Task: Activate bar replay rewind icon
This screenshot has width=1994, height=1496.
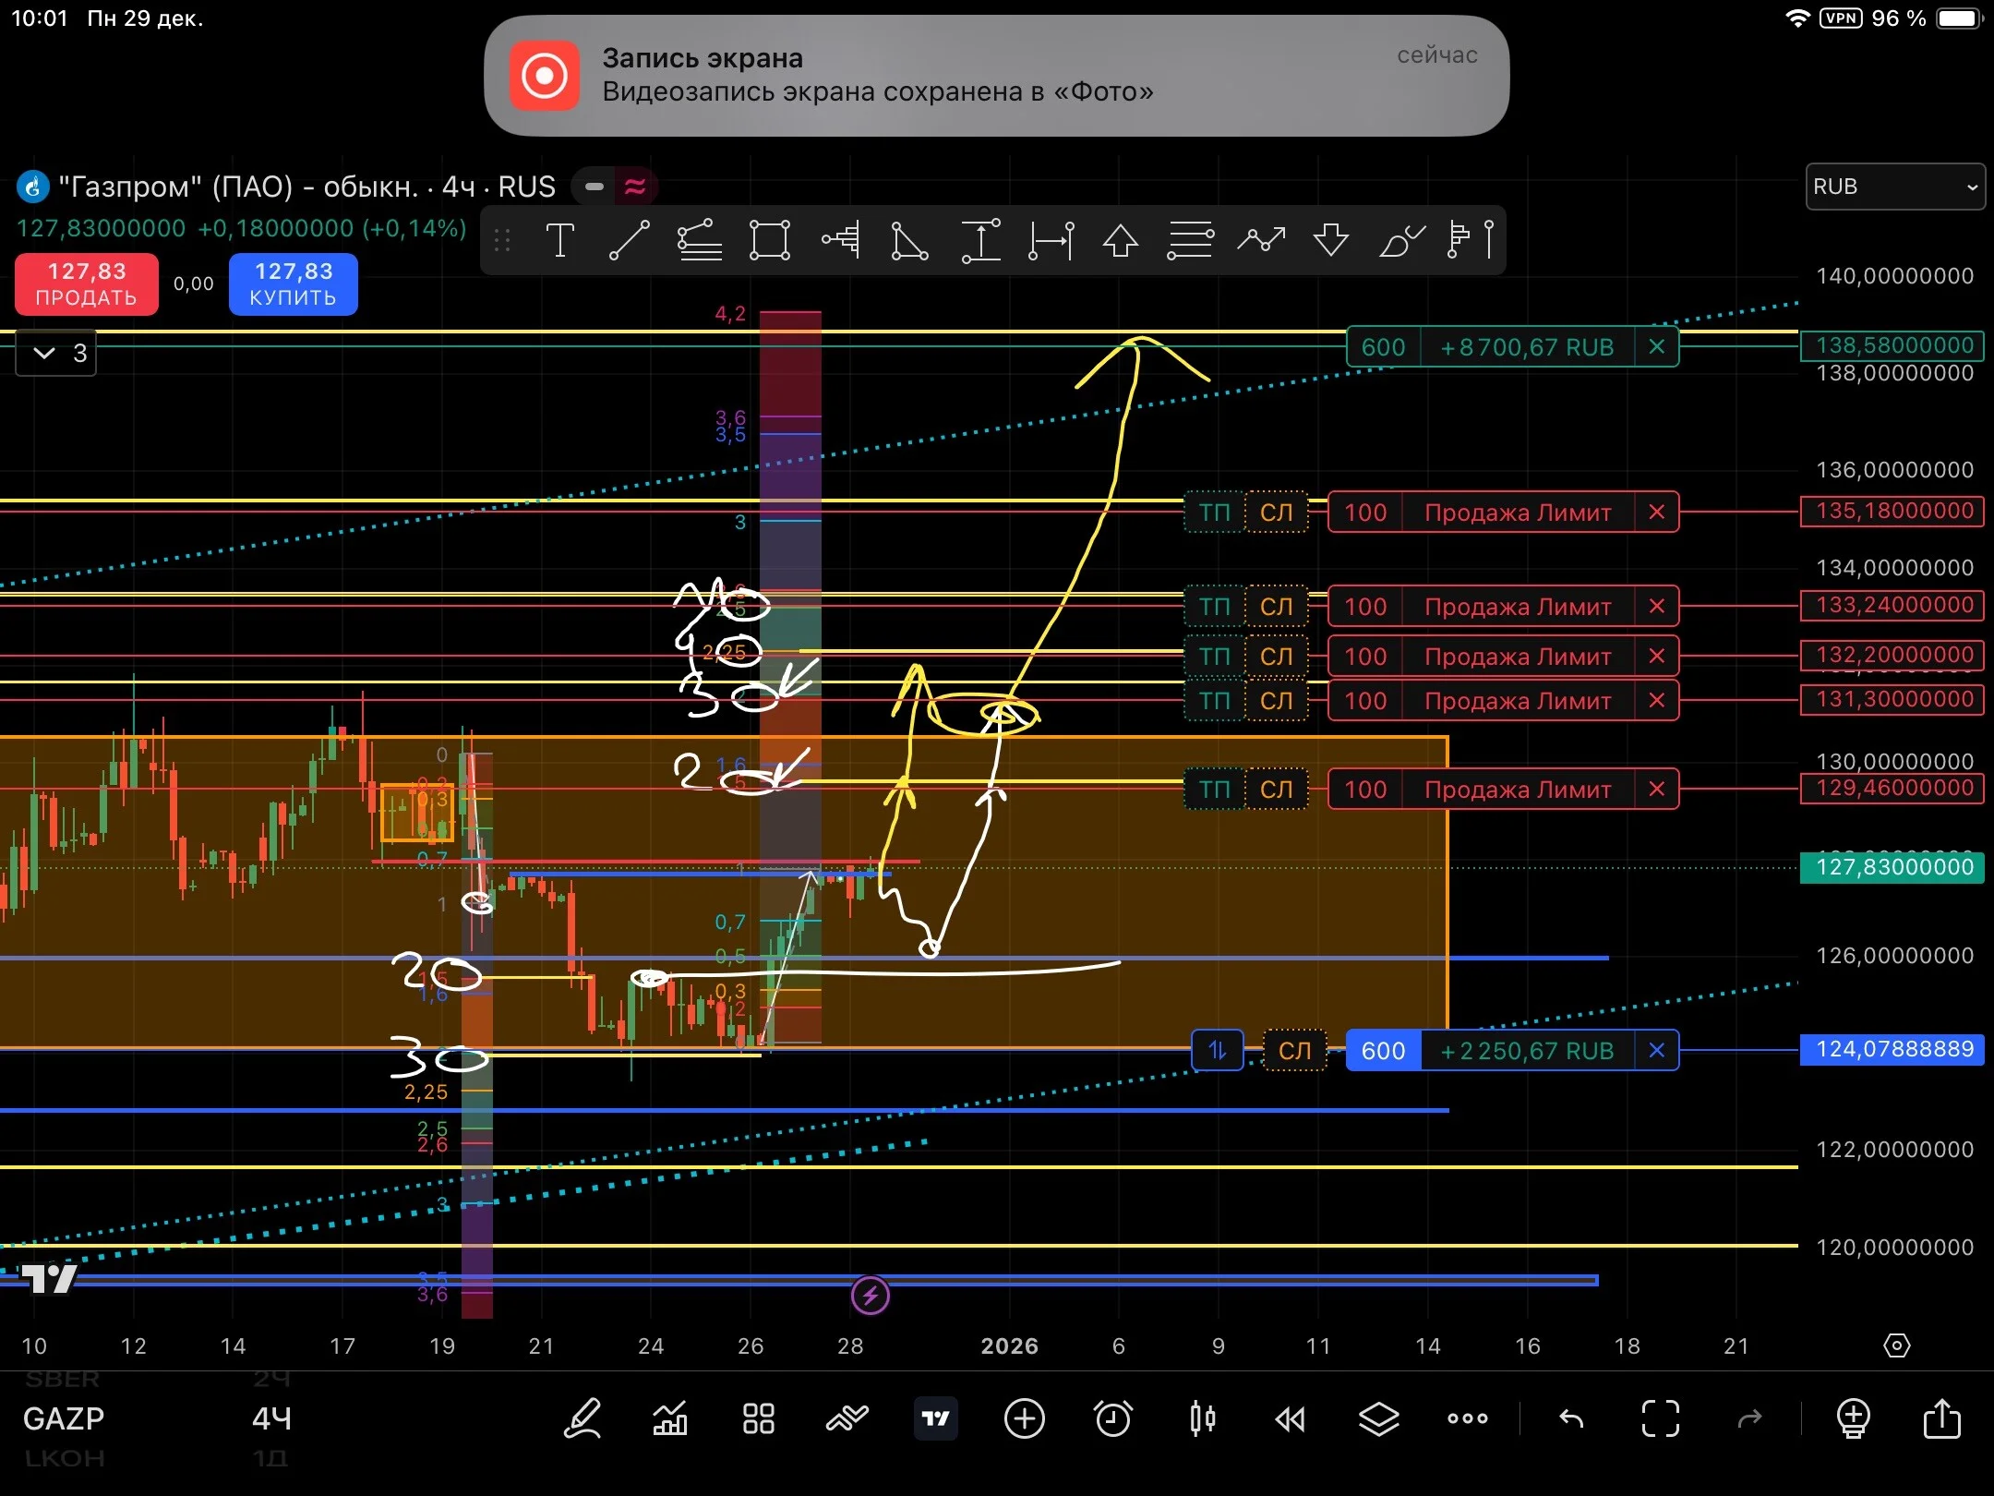Action: (x=1290, y=1418)
